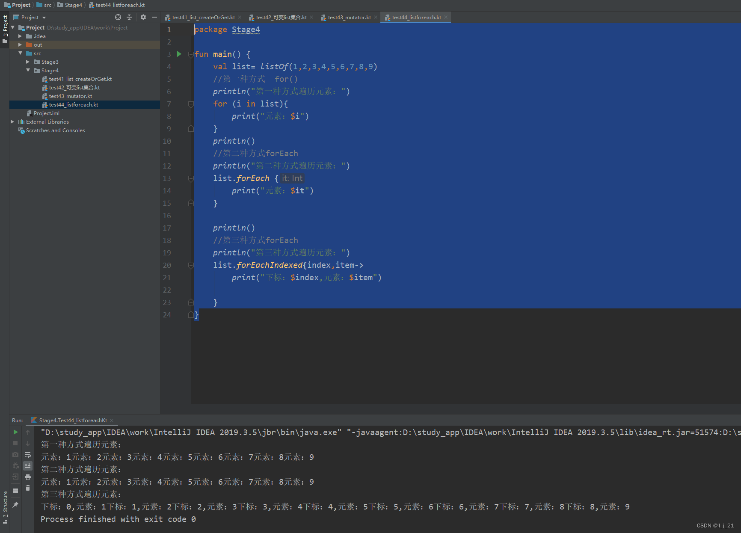741x533 pixels.
Task: Pin the Run tab with pin icon
Action: [x=15, y=505]
